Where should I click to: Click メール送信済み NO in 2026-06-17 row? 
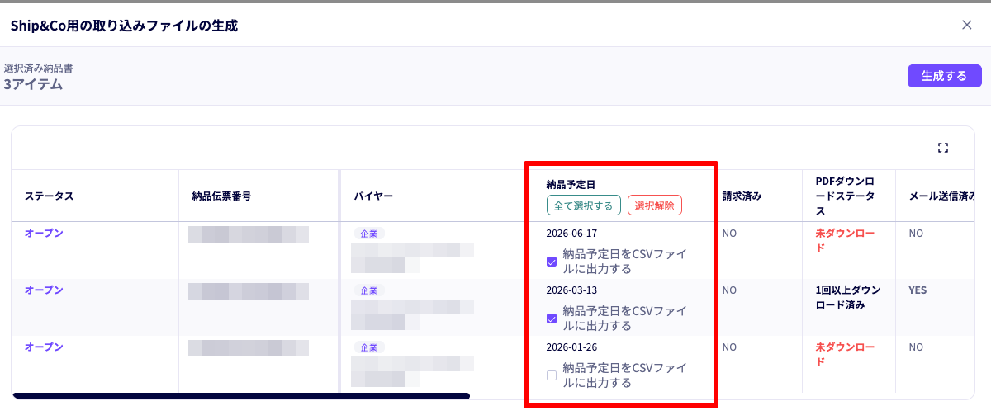click(x=916, y=234)
